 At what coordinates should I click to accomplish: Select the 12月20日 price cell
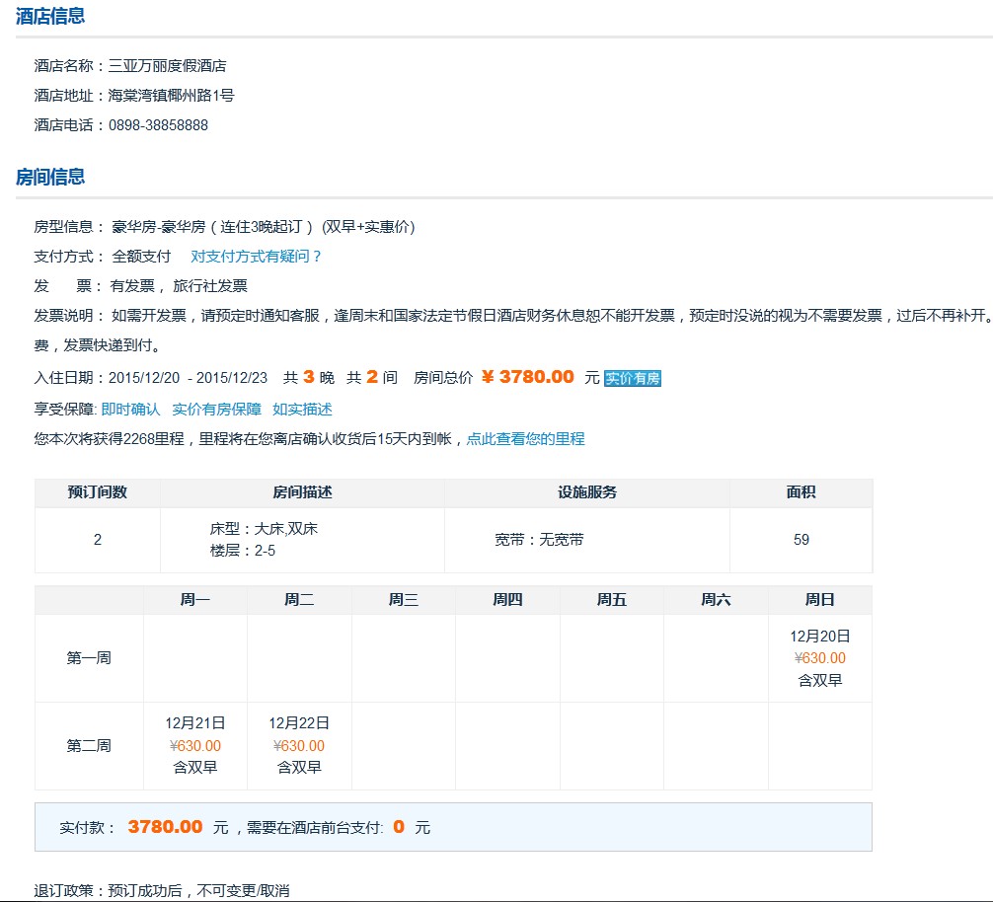click(819, 658)
